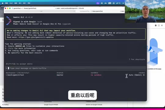Click the fullscreen expand icon in browser panel
The height and width of the screenshot is (110, 165).
[x=159, y=25]
